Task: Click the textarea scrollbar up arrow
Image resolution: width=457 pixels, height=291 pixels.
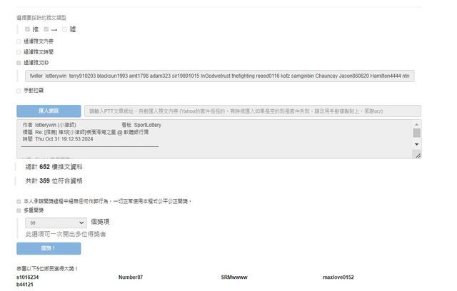Action: coord(416,124)
